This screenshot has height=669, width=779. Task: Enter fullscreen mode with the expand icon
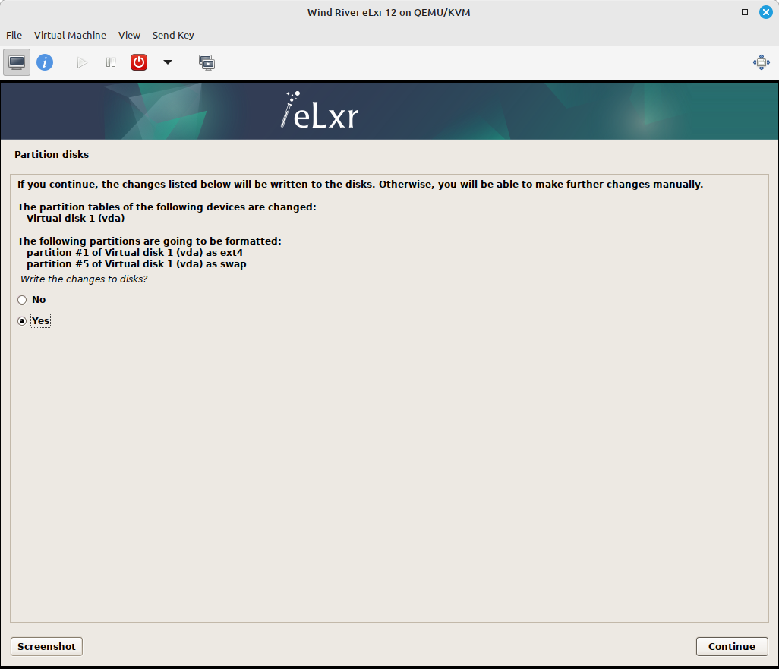click(x=761, y=62)
